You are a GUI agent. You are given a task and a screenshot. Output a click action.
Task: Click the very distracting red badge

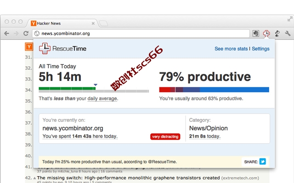tap(165, 137)
